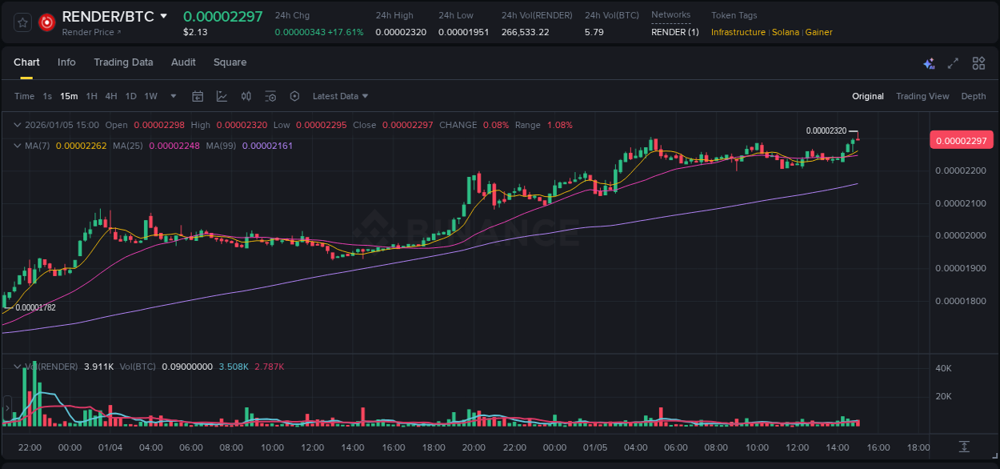Star RENDER/BTC as a favorite

coord(22,22)
